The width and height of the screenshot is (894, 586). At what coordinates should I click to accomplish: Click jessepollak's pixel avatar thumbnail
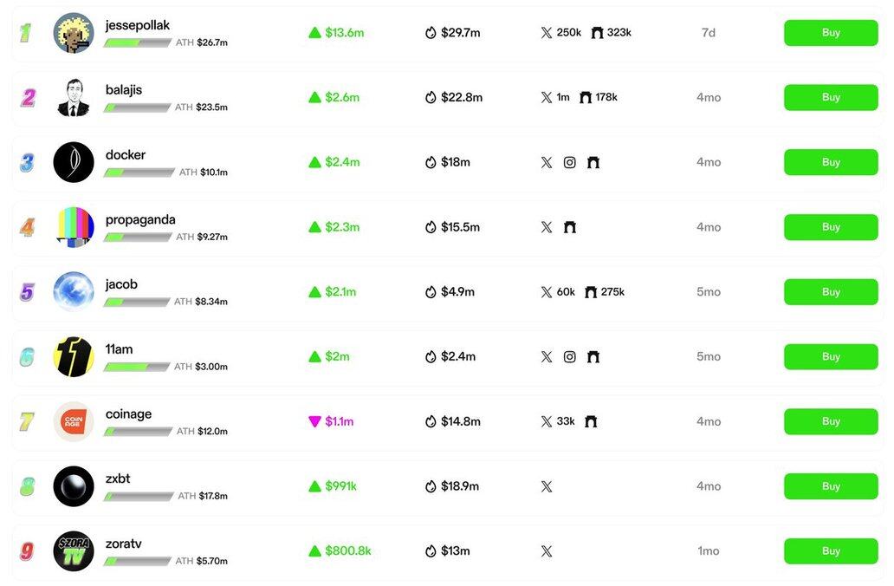[x=74, y=33]
